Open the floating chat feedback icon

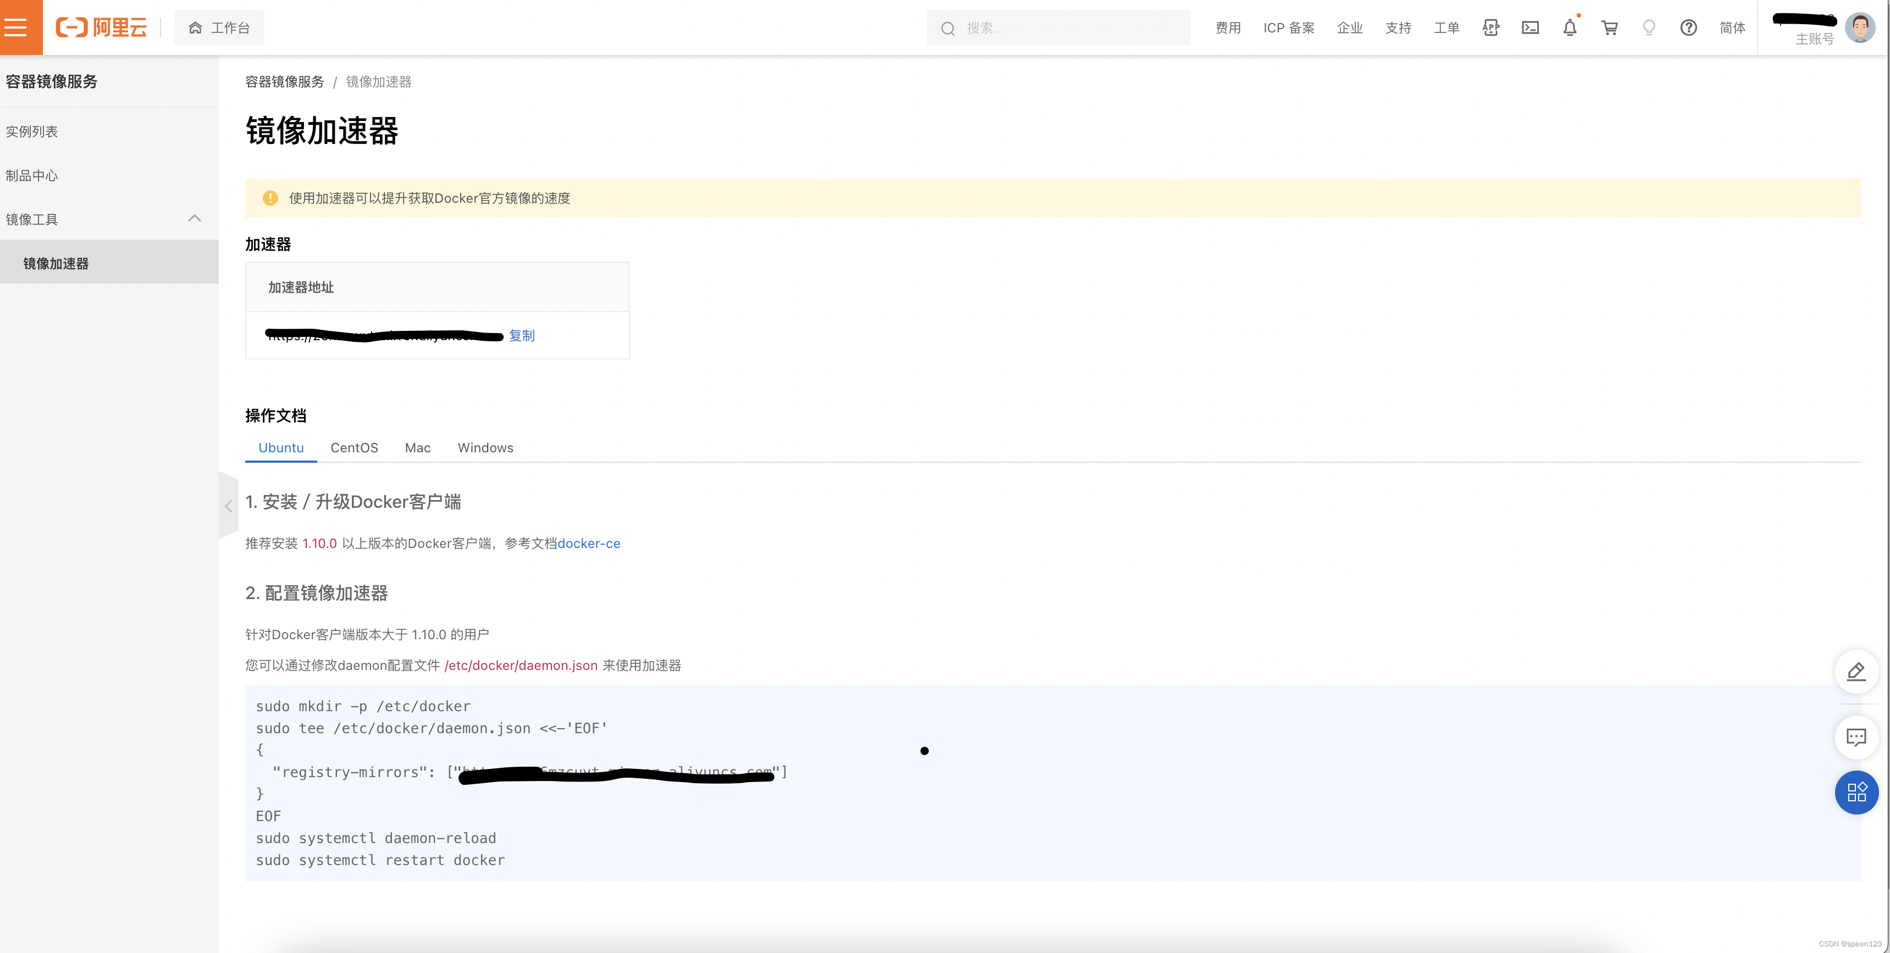[1856, 736]
